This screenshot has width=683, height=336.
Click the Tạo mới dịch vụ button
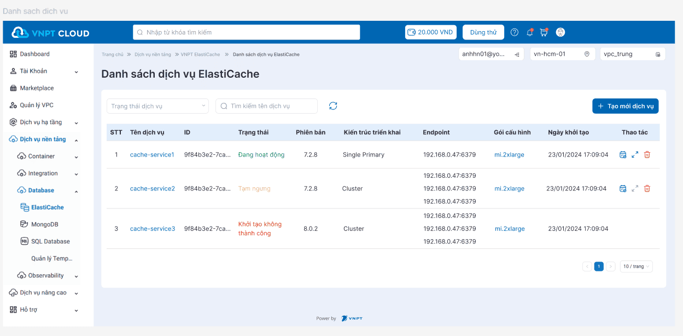tap(625, 106)
